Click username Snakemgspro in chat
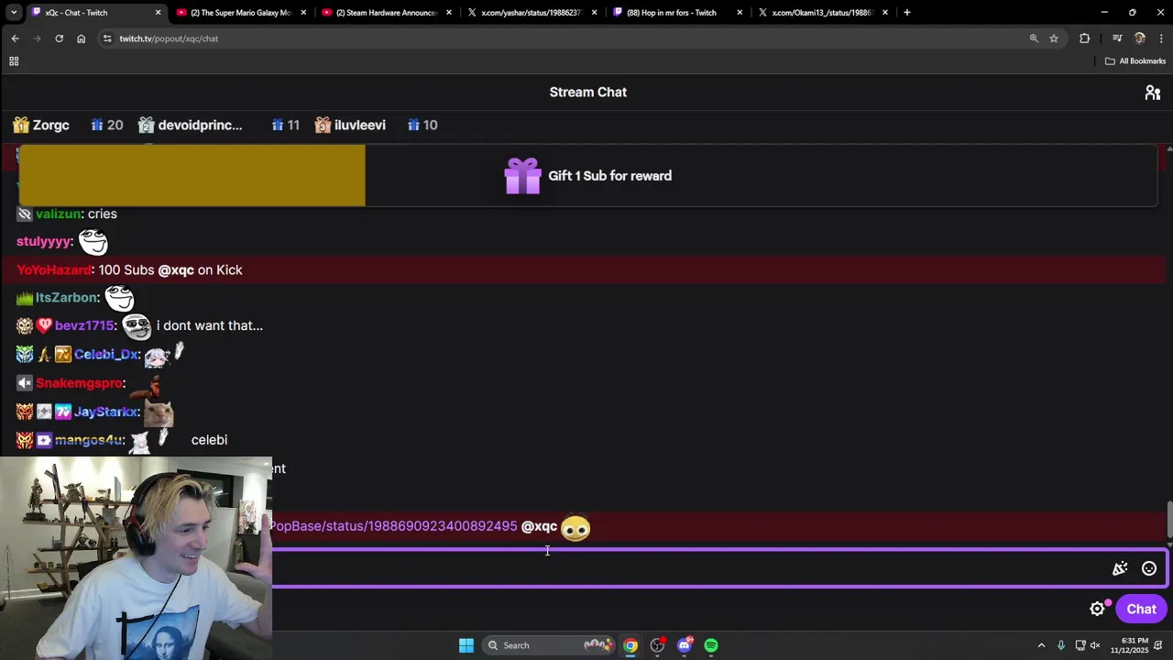Viewport: 1173px width, 660px height. pyautogui.click(x=79, y=383)
